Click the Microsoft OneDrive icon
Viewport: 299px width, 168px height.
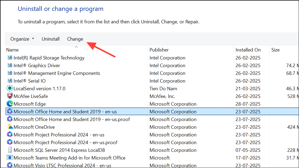(x=10, y=127)
